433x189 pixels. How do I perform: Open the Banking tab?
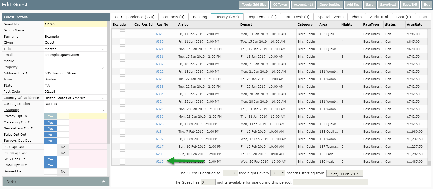[x=200, y=17]
